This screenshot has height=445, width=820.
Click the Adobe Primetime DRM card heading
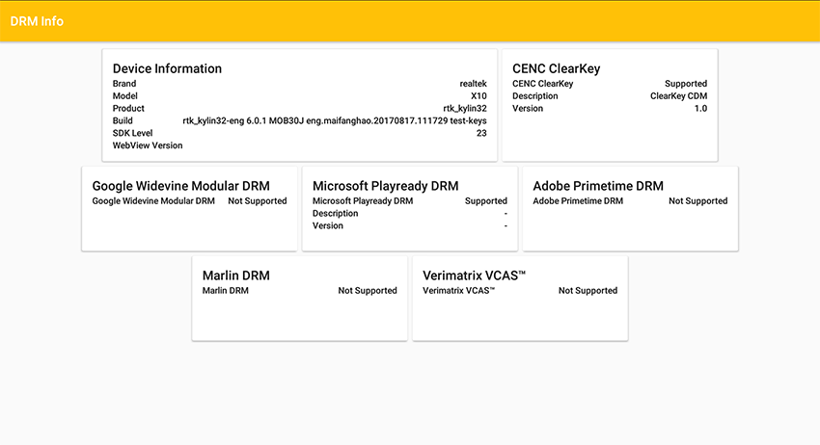tap(598, 186)
